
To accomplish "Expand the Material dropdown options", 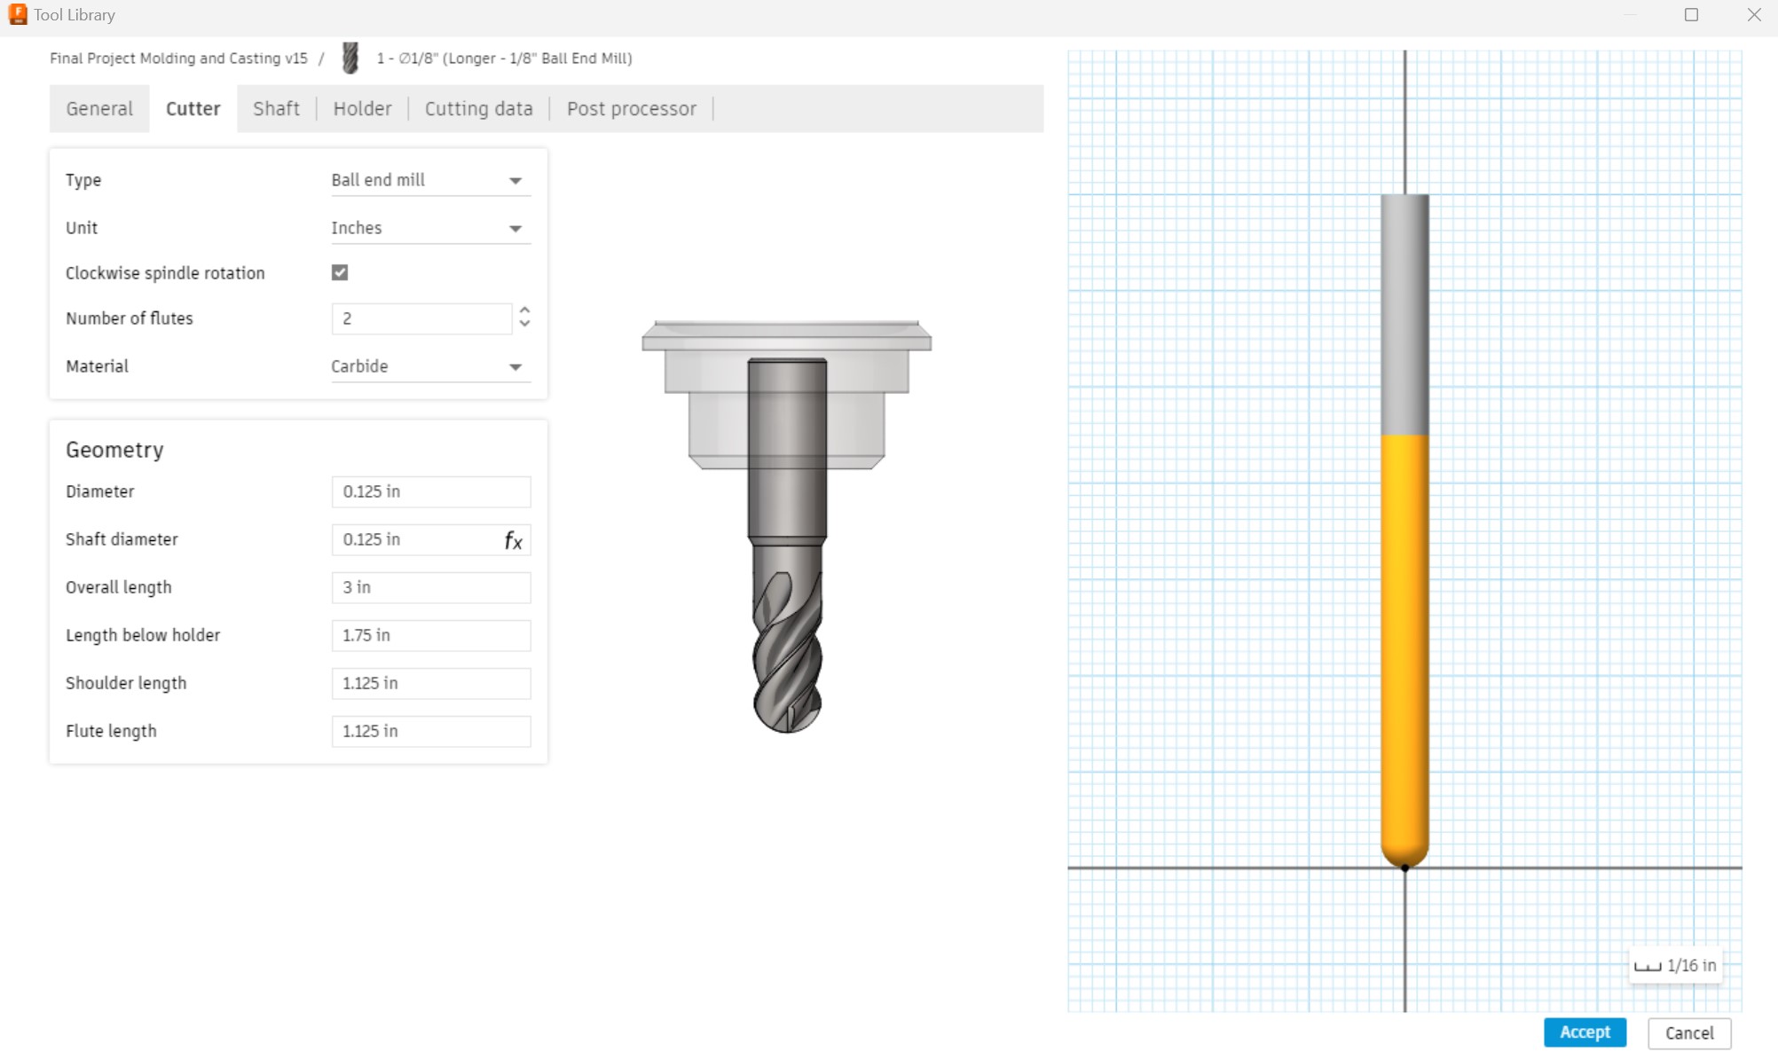I will (x=515, y=365).
